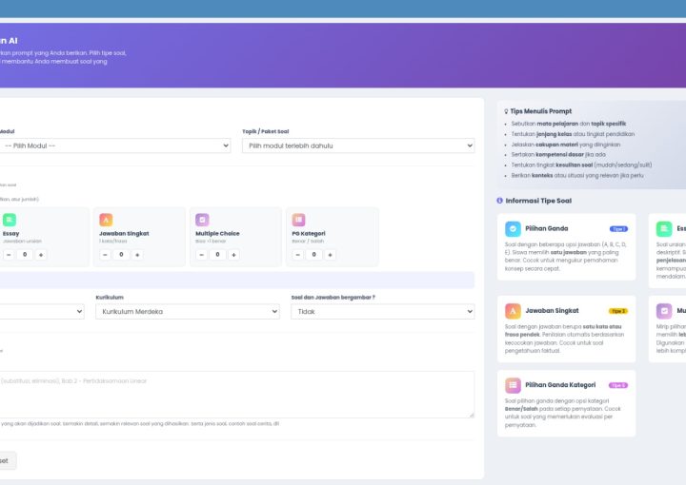Click the Soal dan Jawaban bergambar label
The width and height of the screenshot is (686, 485).
333,298
